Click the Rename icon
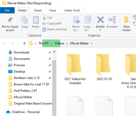The height and width of the screenshot is (116, 136). [112, 20]
